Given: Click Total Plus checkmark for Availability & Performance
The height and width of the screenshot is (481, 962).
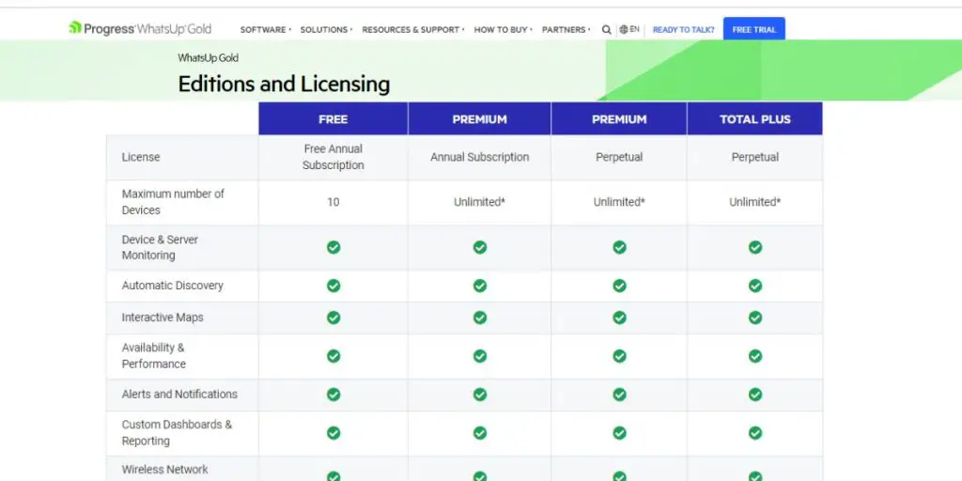Looking at the screenshot, I should pyautogui.click(x=755, y=356).
